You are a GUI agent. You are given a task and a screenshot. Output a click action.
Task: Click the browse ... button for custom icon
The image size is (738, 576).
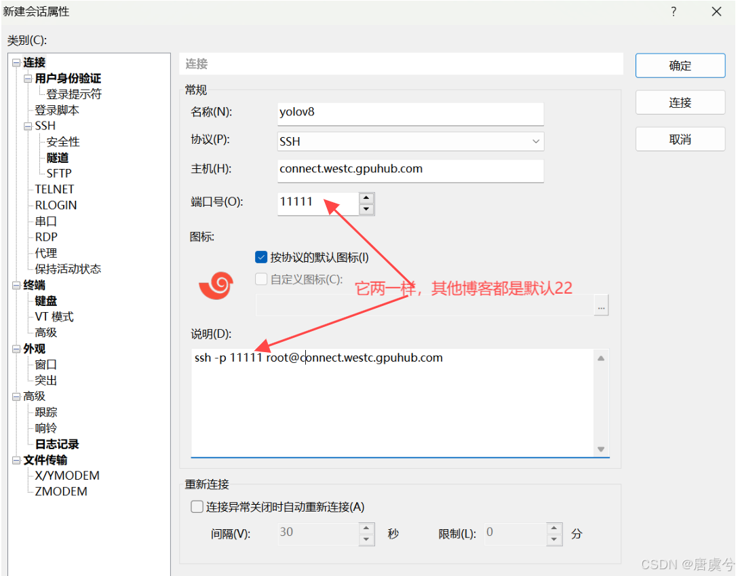tap(601, 305)
